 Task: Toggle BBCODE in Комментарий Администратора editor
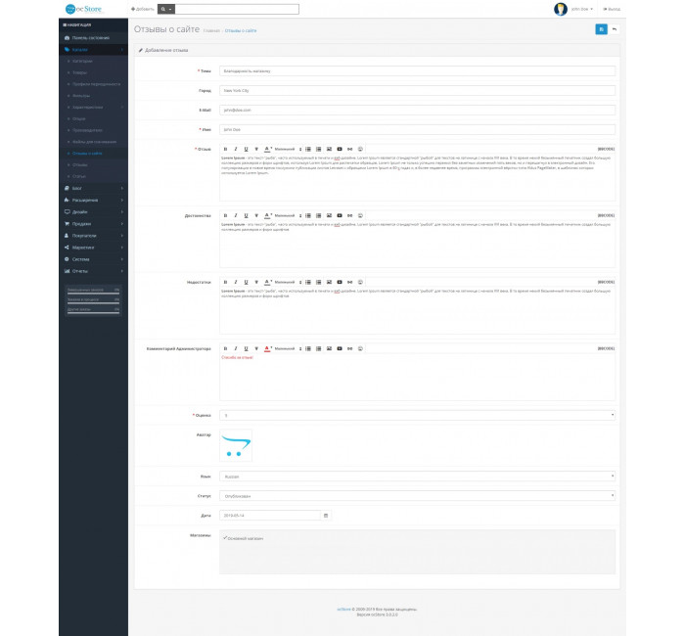coord(606,348)
